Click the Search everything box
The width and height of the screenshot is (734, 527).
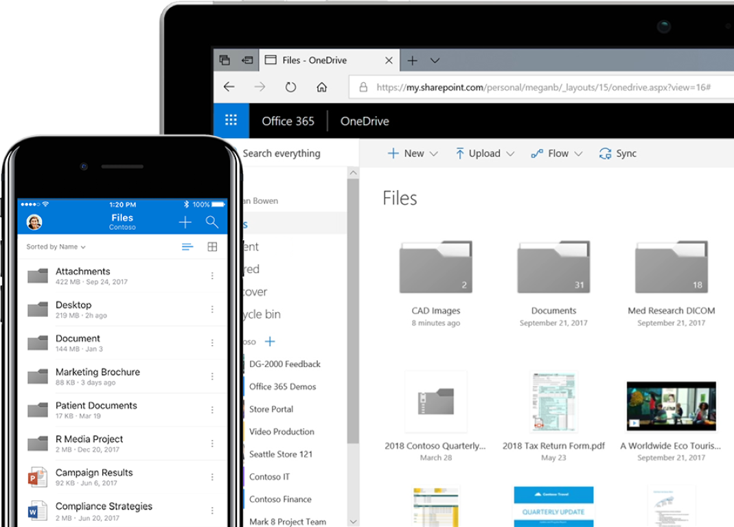pyautogui.click(x=299, y=154)
